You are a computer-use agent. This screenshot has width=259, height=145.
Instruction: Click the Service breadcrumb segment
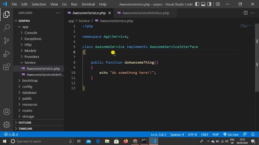(x=84, y=21)
